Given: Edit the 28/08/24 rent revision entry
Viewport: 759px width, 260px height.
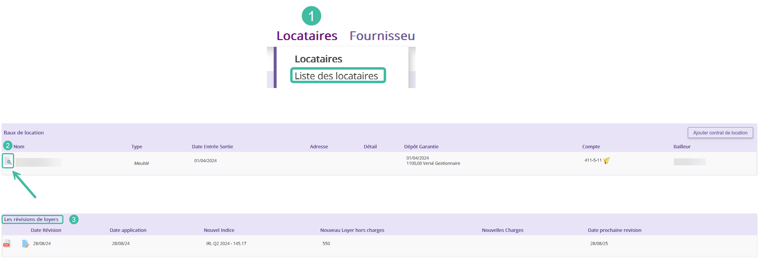Looking at the screenshot, I should tap(25, 244).
